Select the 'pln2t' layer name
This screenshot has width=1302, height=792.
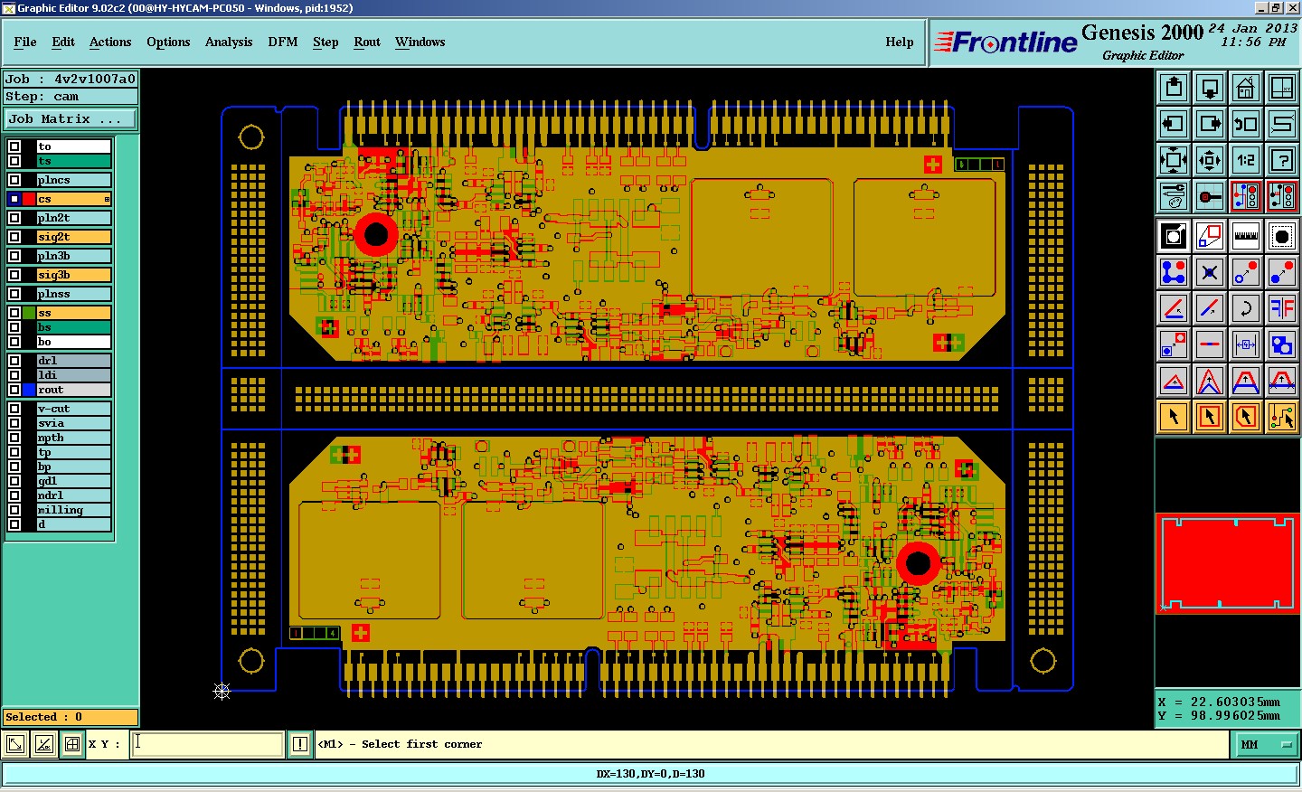73,218
